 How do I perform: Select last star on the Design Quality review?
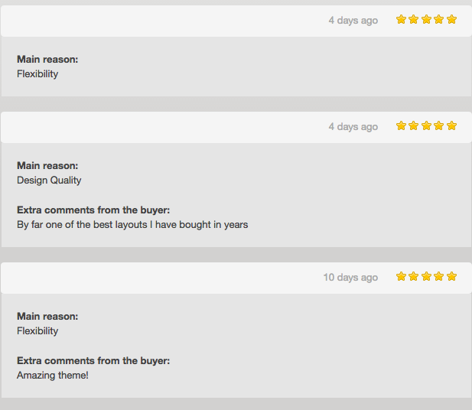point(451,126)
